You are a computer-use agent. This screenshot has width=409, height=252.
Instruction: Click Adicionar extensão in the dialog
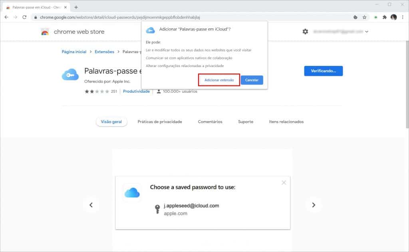pos(219,80)
